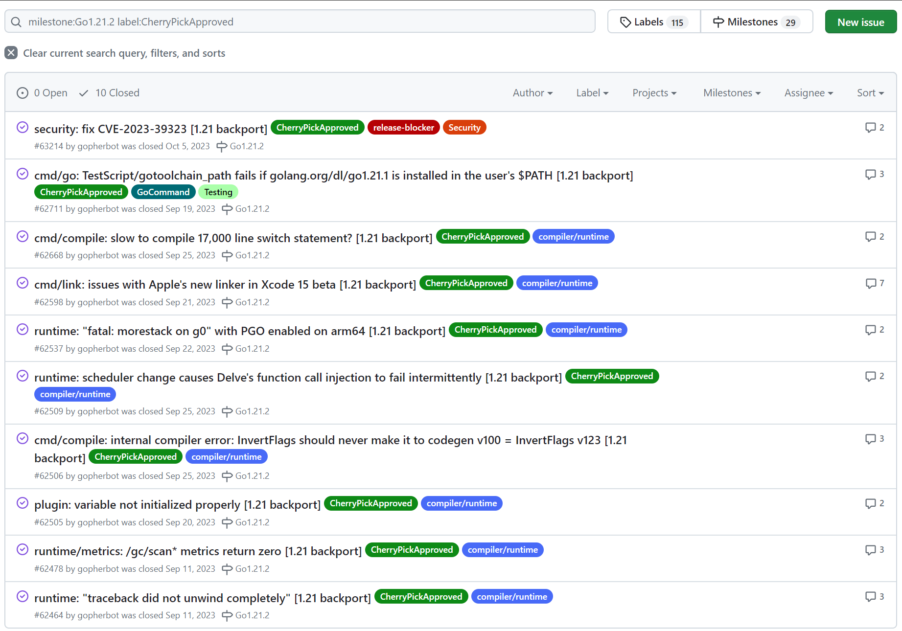Show the 0 Open issues

pyautogui.click(x=42, y=93)
